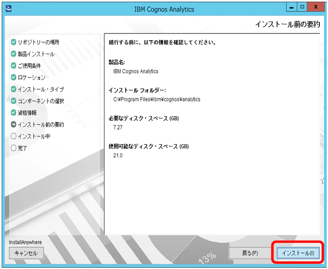The width and height of the screenshot is (328, 269).
Task: Click empty circle beside 完了 step
Action: (13, 148)
